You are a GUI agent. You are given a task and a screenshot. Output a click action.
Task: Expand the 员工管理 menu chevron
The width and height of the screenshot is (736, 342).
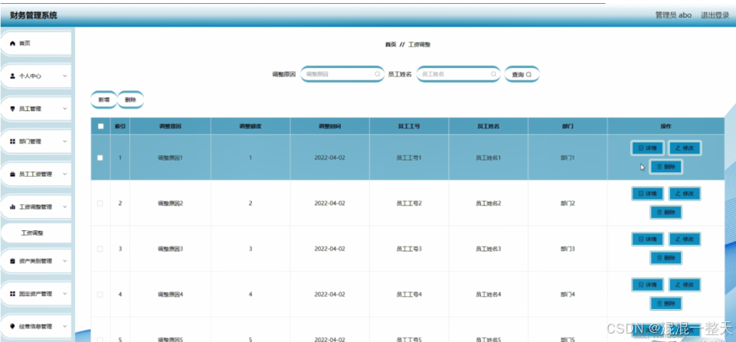tap(65, 109)
